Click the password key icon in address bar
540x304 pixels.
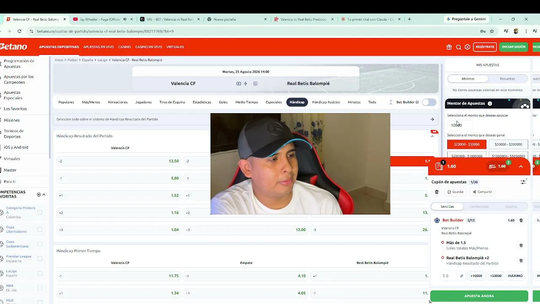click(483, 31)
